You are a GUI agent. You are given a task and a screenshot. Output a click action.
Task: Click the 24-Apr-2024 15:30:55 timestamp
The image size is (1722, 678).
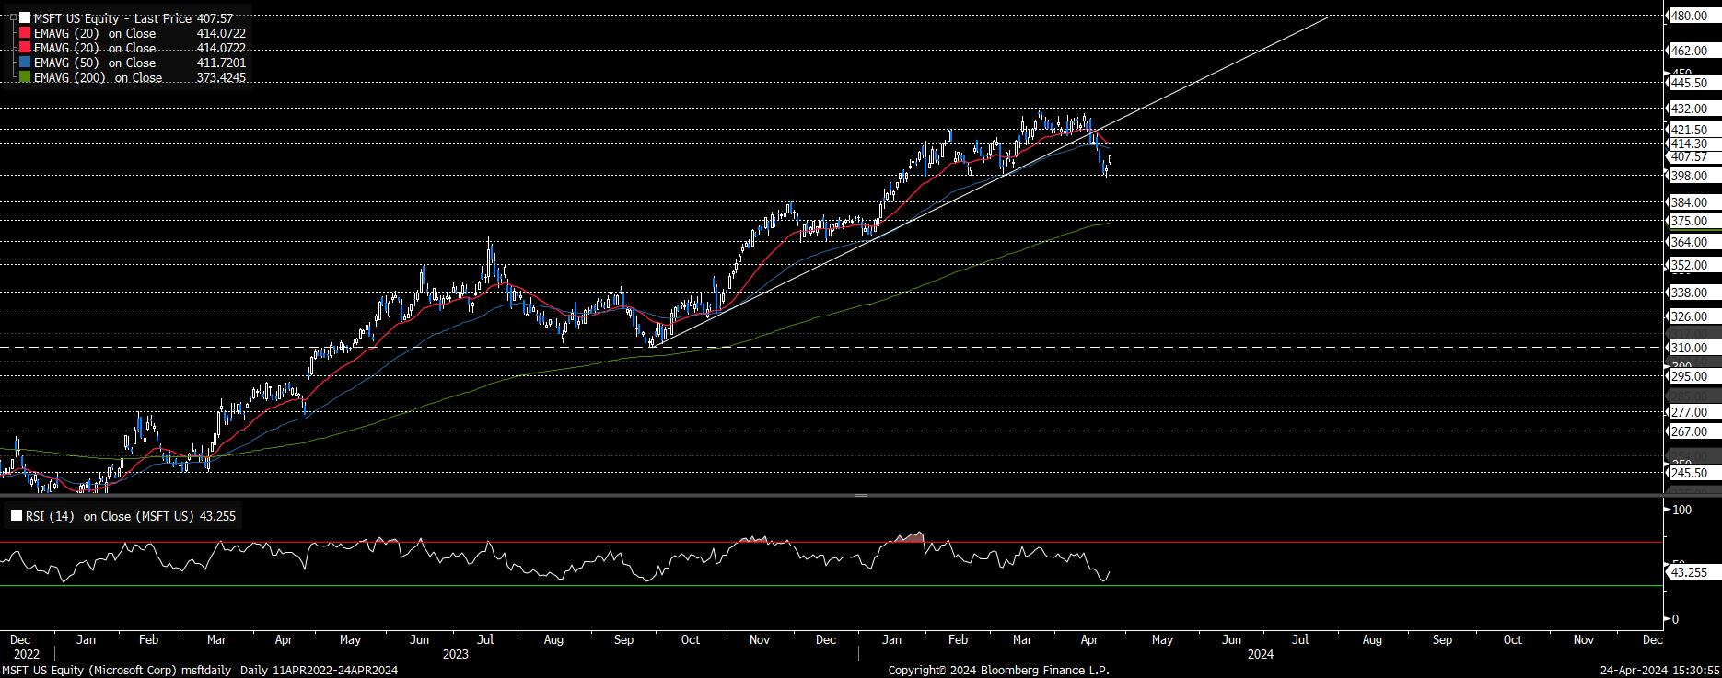1660,670
